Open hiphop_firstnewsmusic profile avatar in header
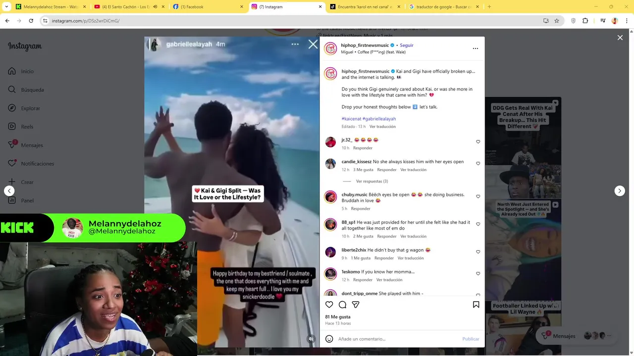This screenshot has width=634, height=356. pyautogui.click(x=330, y=48)
